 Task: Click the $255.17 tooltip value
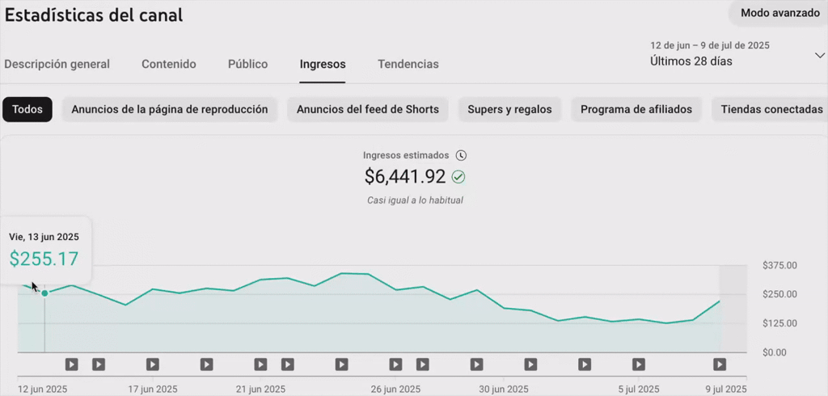tap(44, 259)
